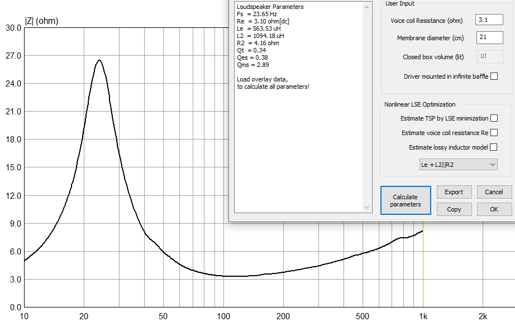The width and height of the screenshot is (515, 322).
Task: Click the impedance peak near 24 Hz
Action: point(99,60)
